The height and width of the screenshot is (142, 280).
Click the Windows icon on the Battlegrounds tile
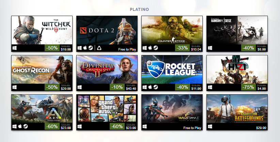tap(210, 126)
